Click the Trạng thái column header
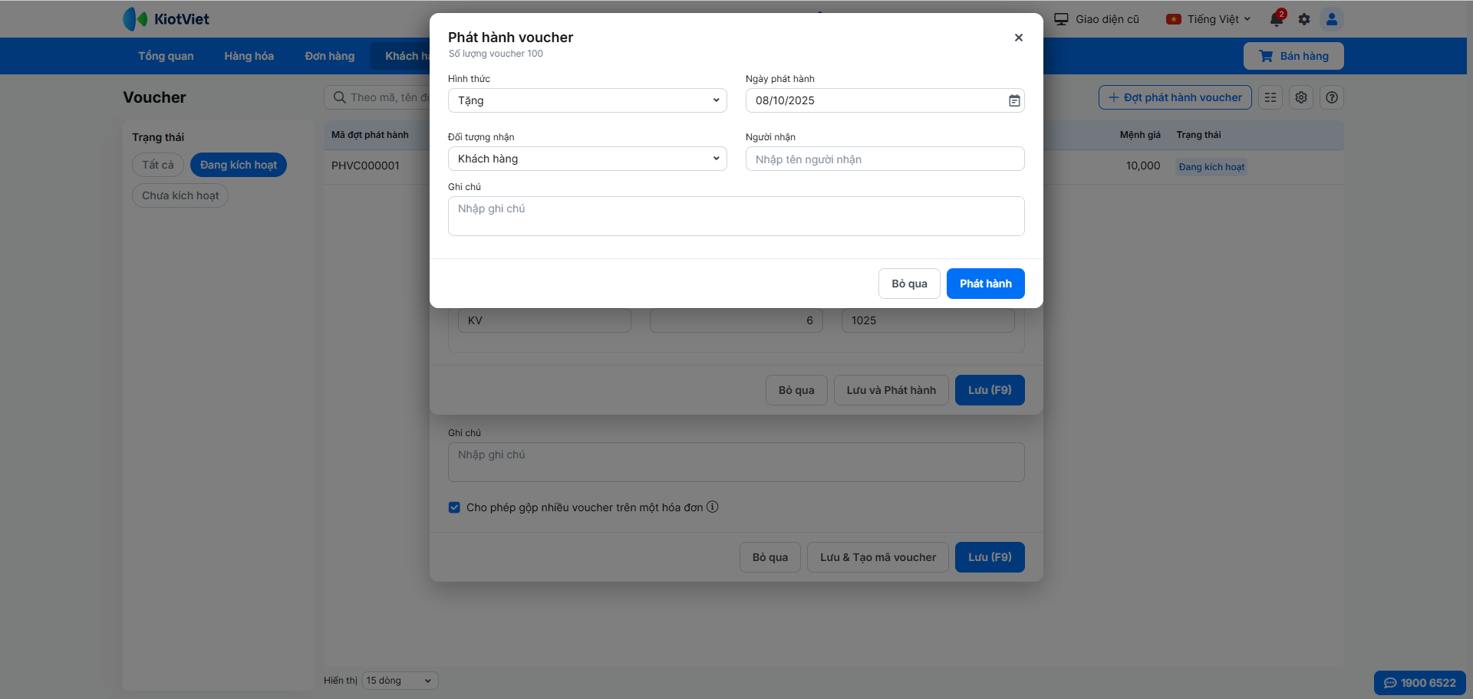Screen dimensions: 1473x699 [1198, 135]
